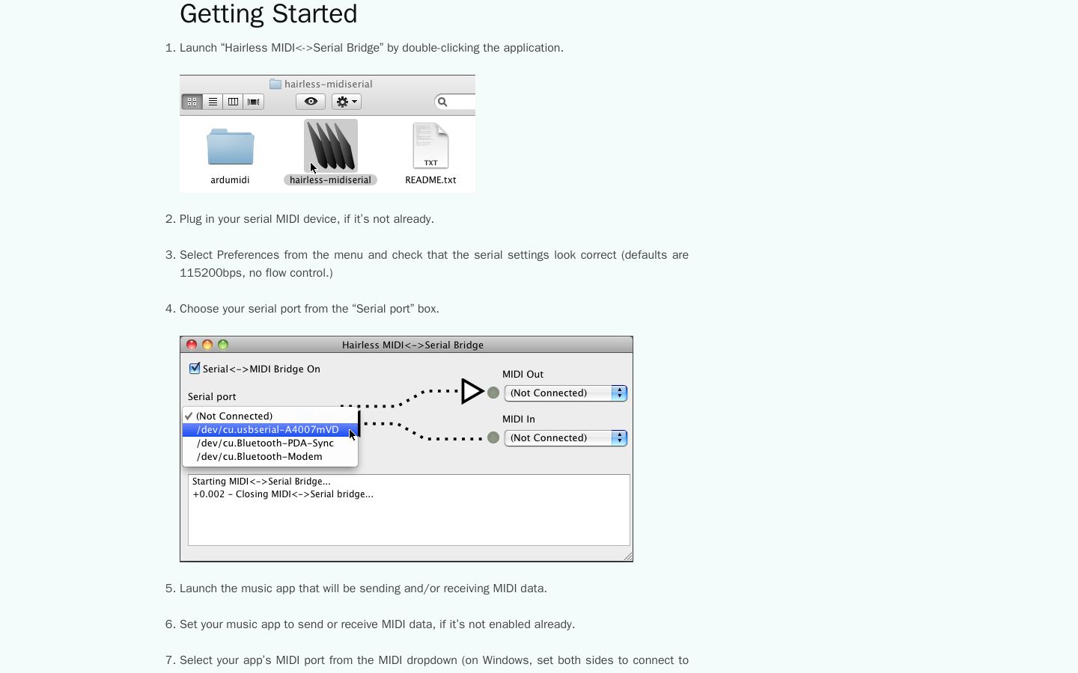Image resolution: width=1078 pixels, height=673 pixels.
Task: Click the Quick Look eye button
Action: (311, 102)
